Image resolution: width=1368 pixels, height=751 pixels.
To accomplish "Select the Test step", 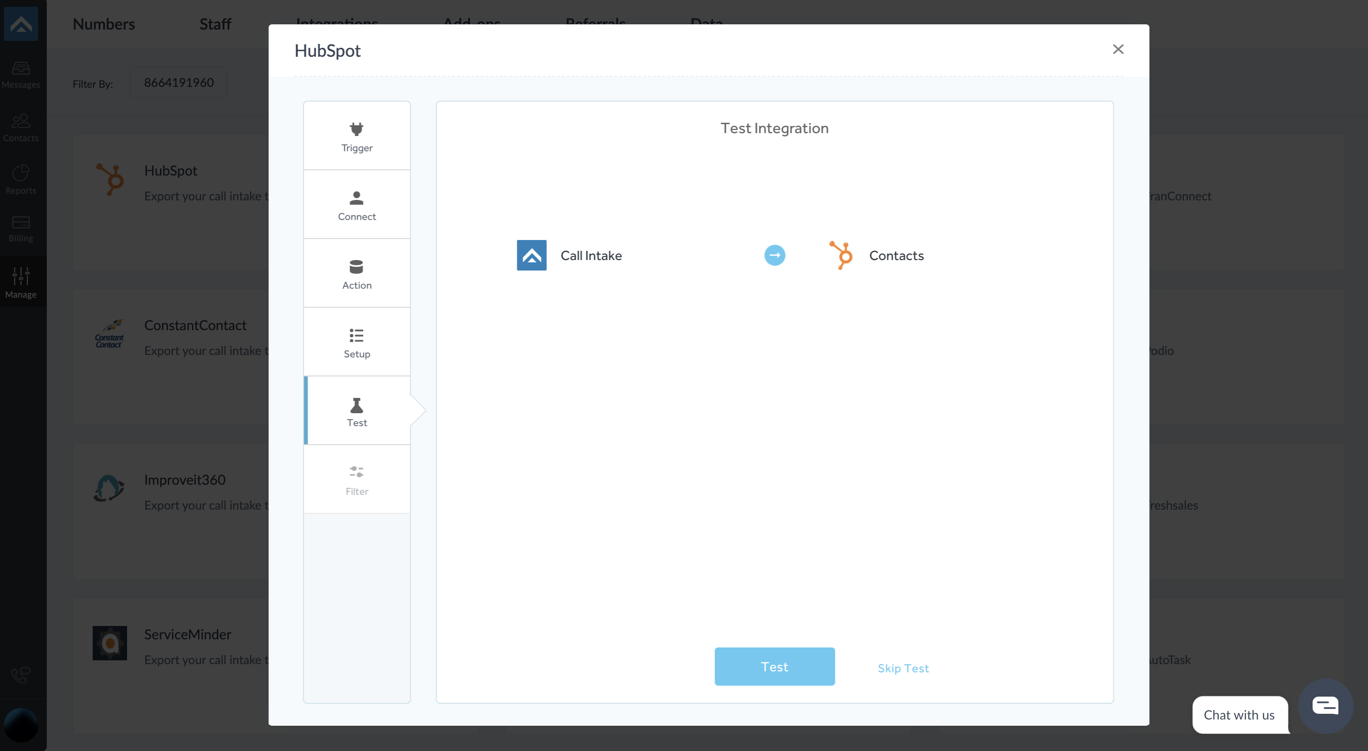I will coord(356,410).
